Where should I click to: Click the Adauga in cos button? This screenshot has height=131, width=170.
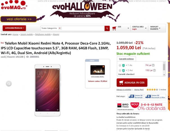click(132, 82)
